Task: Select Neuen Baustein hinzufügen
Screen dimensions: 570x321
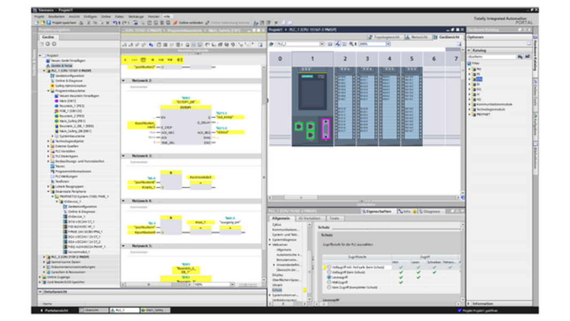Action: coord(79,96)
